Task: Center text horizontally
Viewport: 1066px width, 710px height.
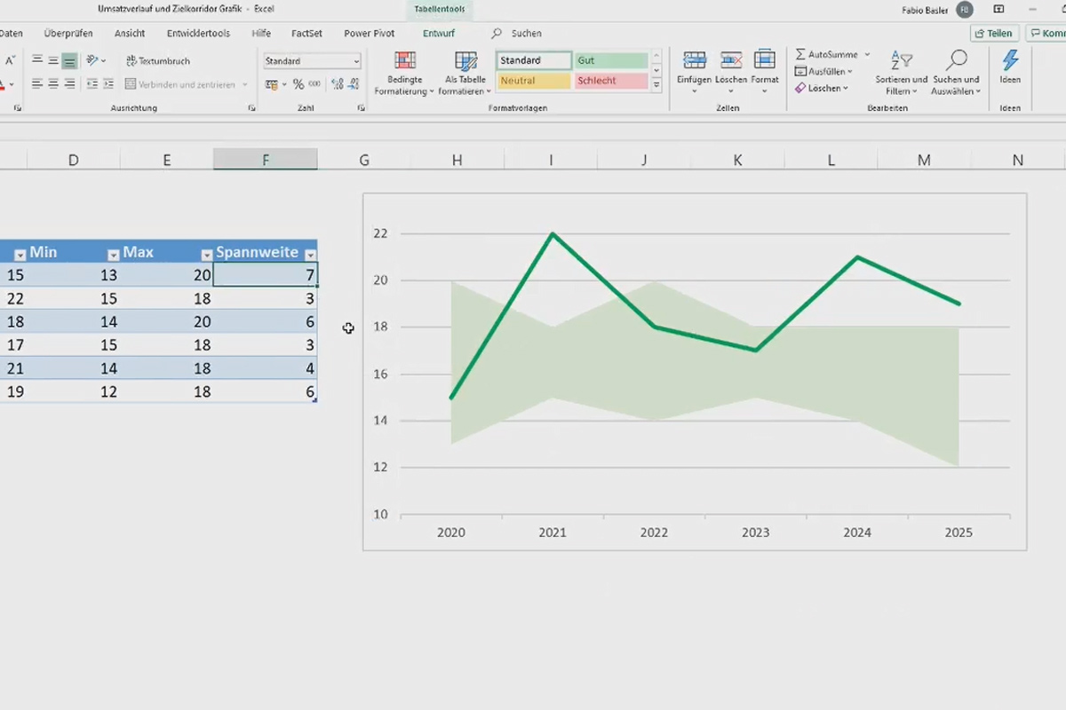Action: click(53, 84)
